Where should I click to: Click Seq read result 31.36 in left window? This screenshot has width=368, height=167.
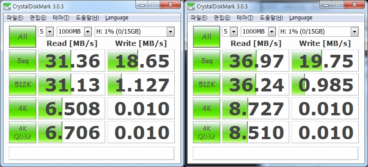tap(72, 61)
